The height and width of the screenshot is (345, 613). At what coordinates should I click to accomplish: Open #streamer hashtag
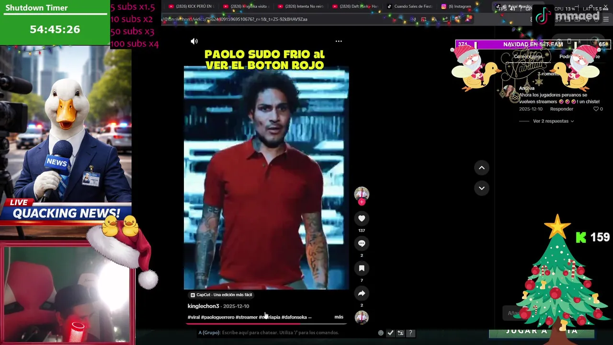(x=247, y=317)
